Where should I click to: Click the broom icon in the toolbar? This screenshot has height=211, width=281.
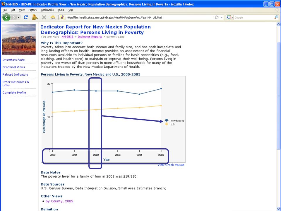tap(35, 17)
